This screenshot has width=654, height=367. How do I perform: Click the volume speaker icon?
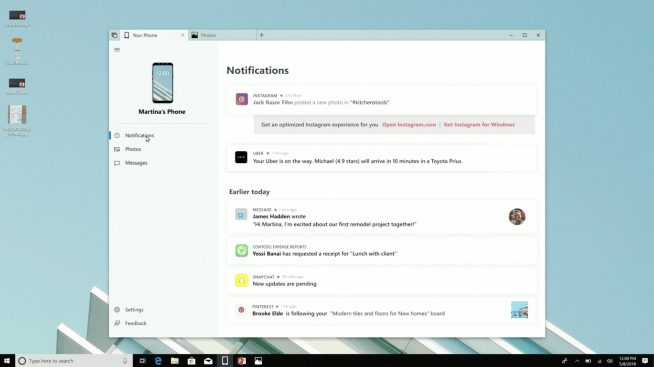tap(610, 361)
